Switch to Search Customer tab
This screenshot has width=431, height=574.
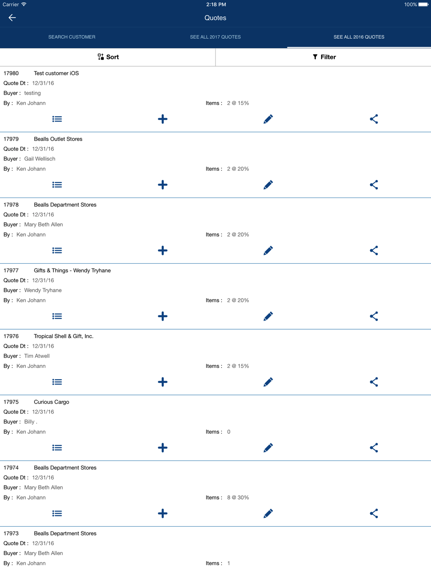[72, 37]
